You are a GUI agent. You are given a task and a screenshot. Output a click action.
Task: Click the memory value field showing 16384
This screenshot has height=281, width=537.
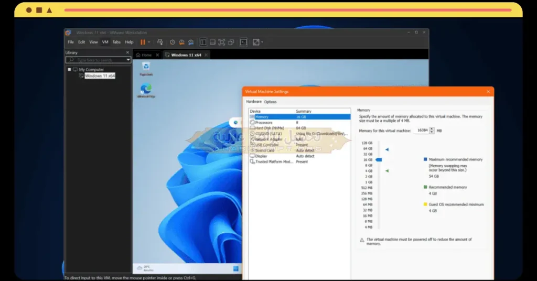421,131
